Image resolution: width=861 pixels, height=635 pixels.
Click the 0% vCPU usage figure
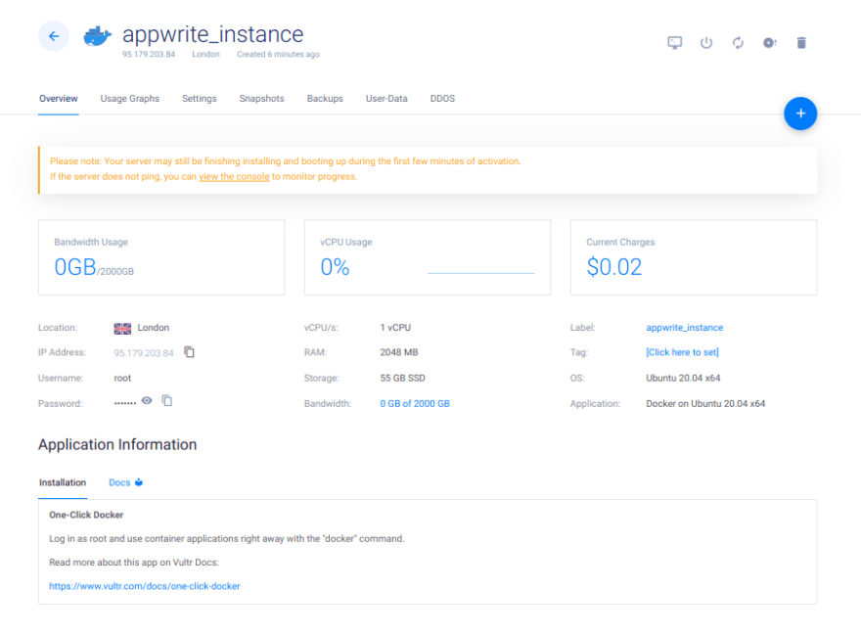[x=335, y=267]
